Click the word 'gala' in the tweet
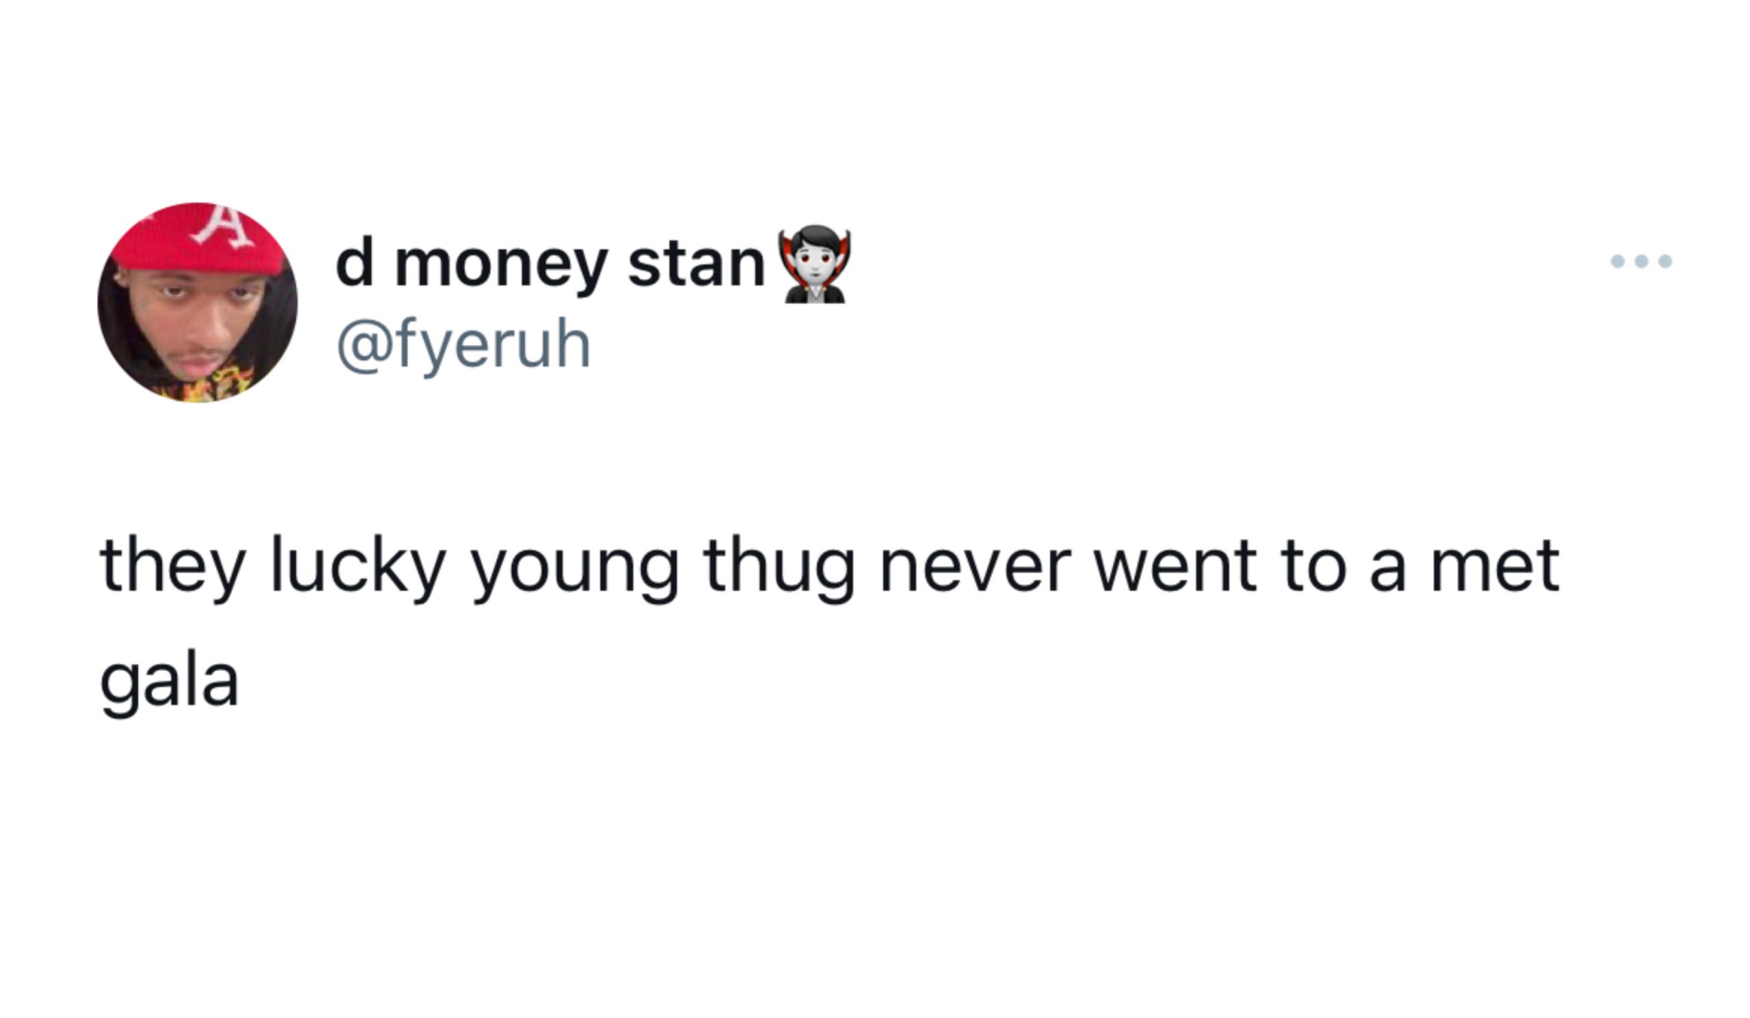The width and height of the screenshot is (1750, 1018). pyautogui.click(x=170, y=684)
